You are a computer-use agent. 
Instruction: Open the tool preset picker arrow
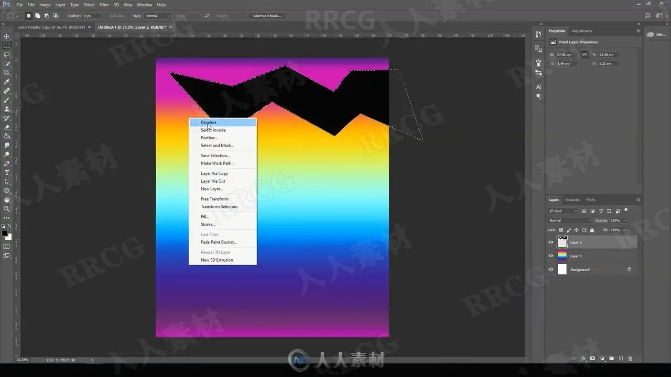(17, 16)
